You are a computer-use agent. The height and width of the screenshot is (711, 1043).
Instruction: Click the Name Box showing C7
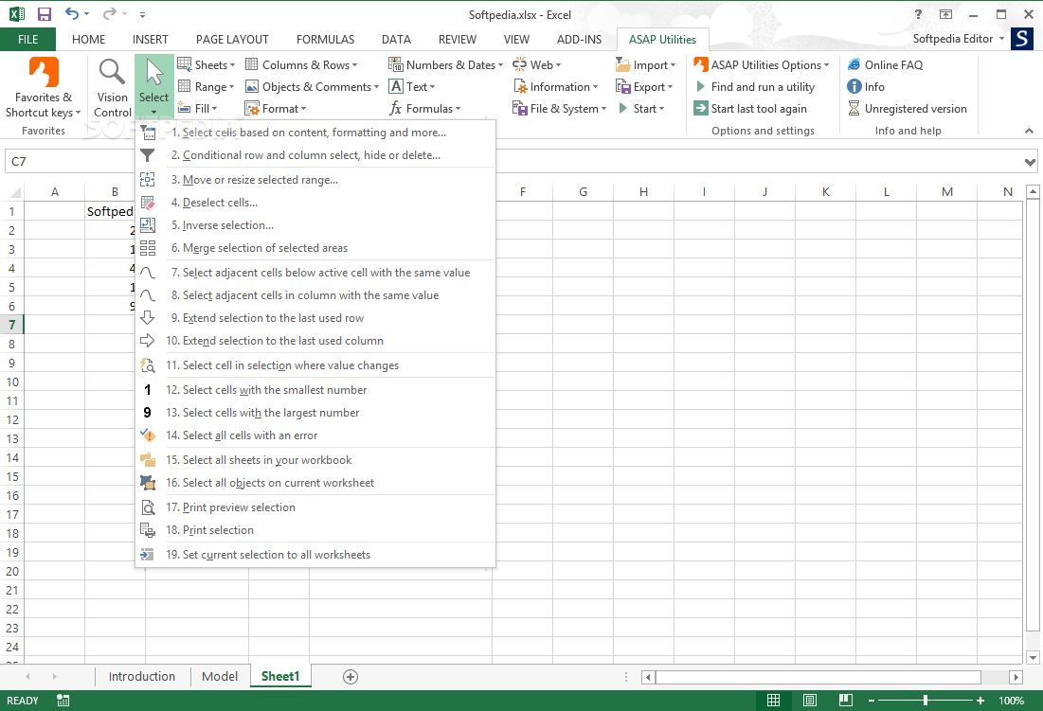70,162
